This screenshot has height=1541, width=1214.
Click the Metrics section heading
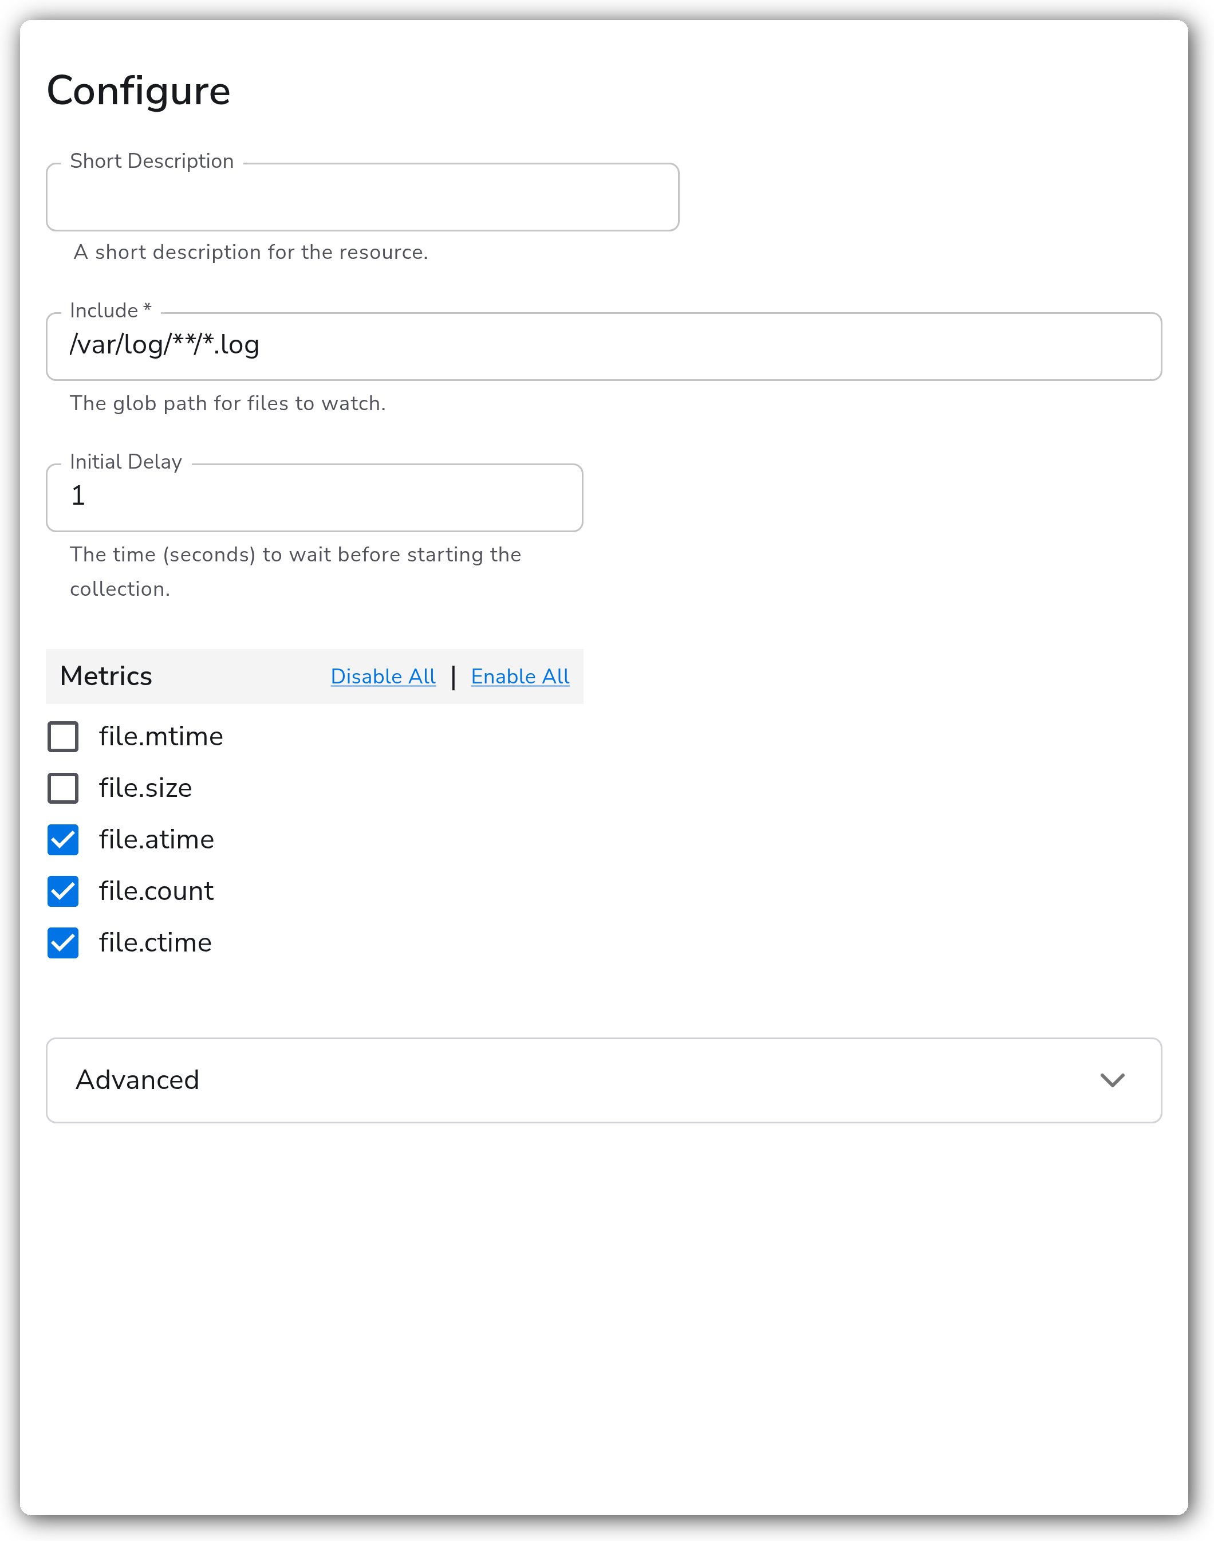pos(106,675)
